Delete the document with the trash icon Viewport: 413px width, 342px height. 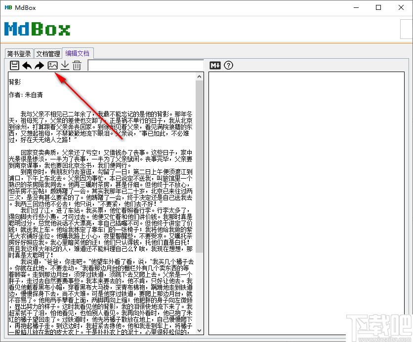(77, 65)
